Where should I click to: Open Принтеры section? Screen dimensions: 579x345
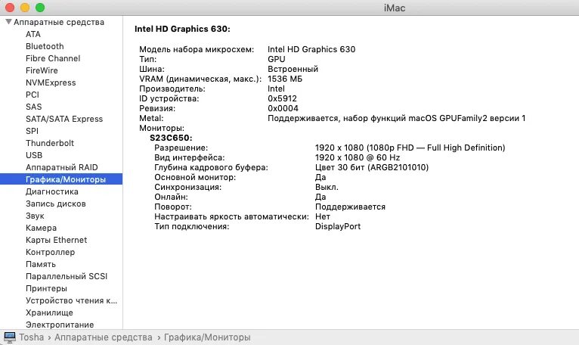pos(46,288)
